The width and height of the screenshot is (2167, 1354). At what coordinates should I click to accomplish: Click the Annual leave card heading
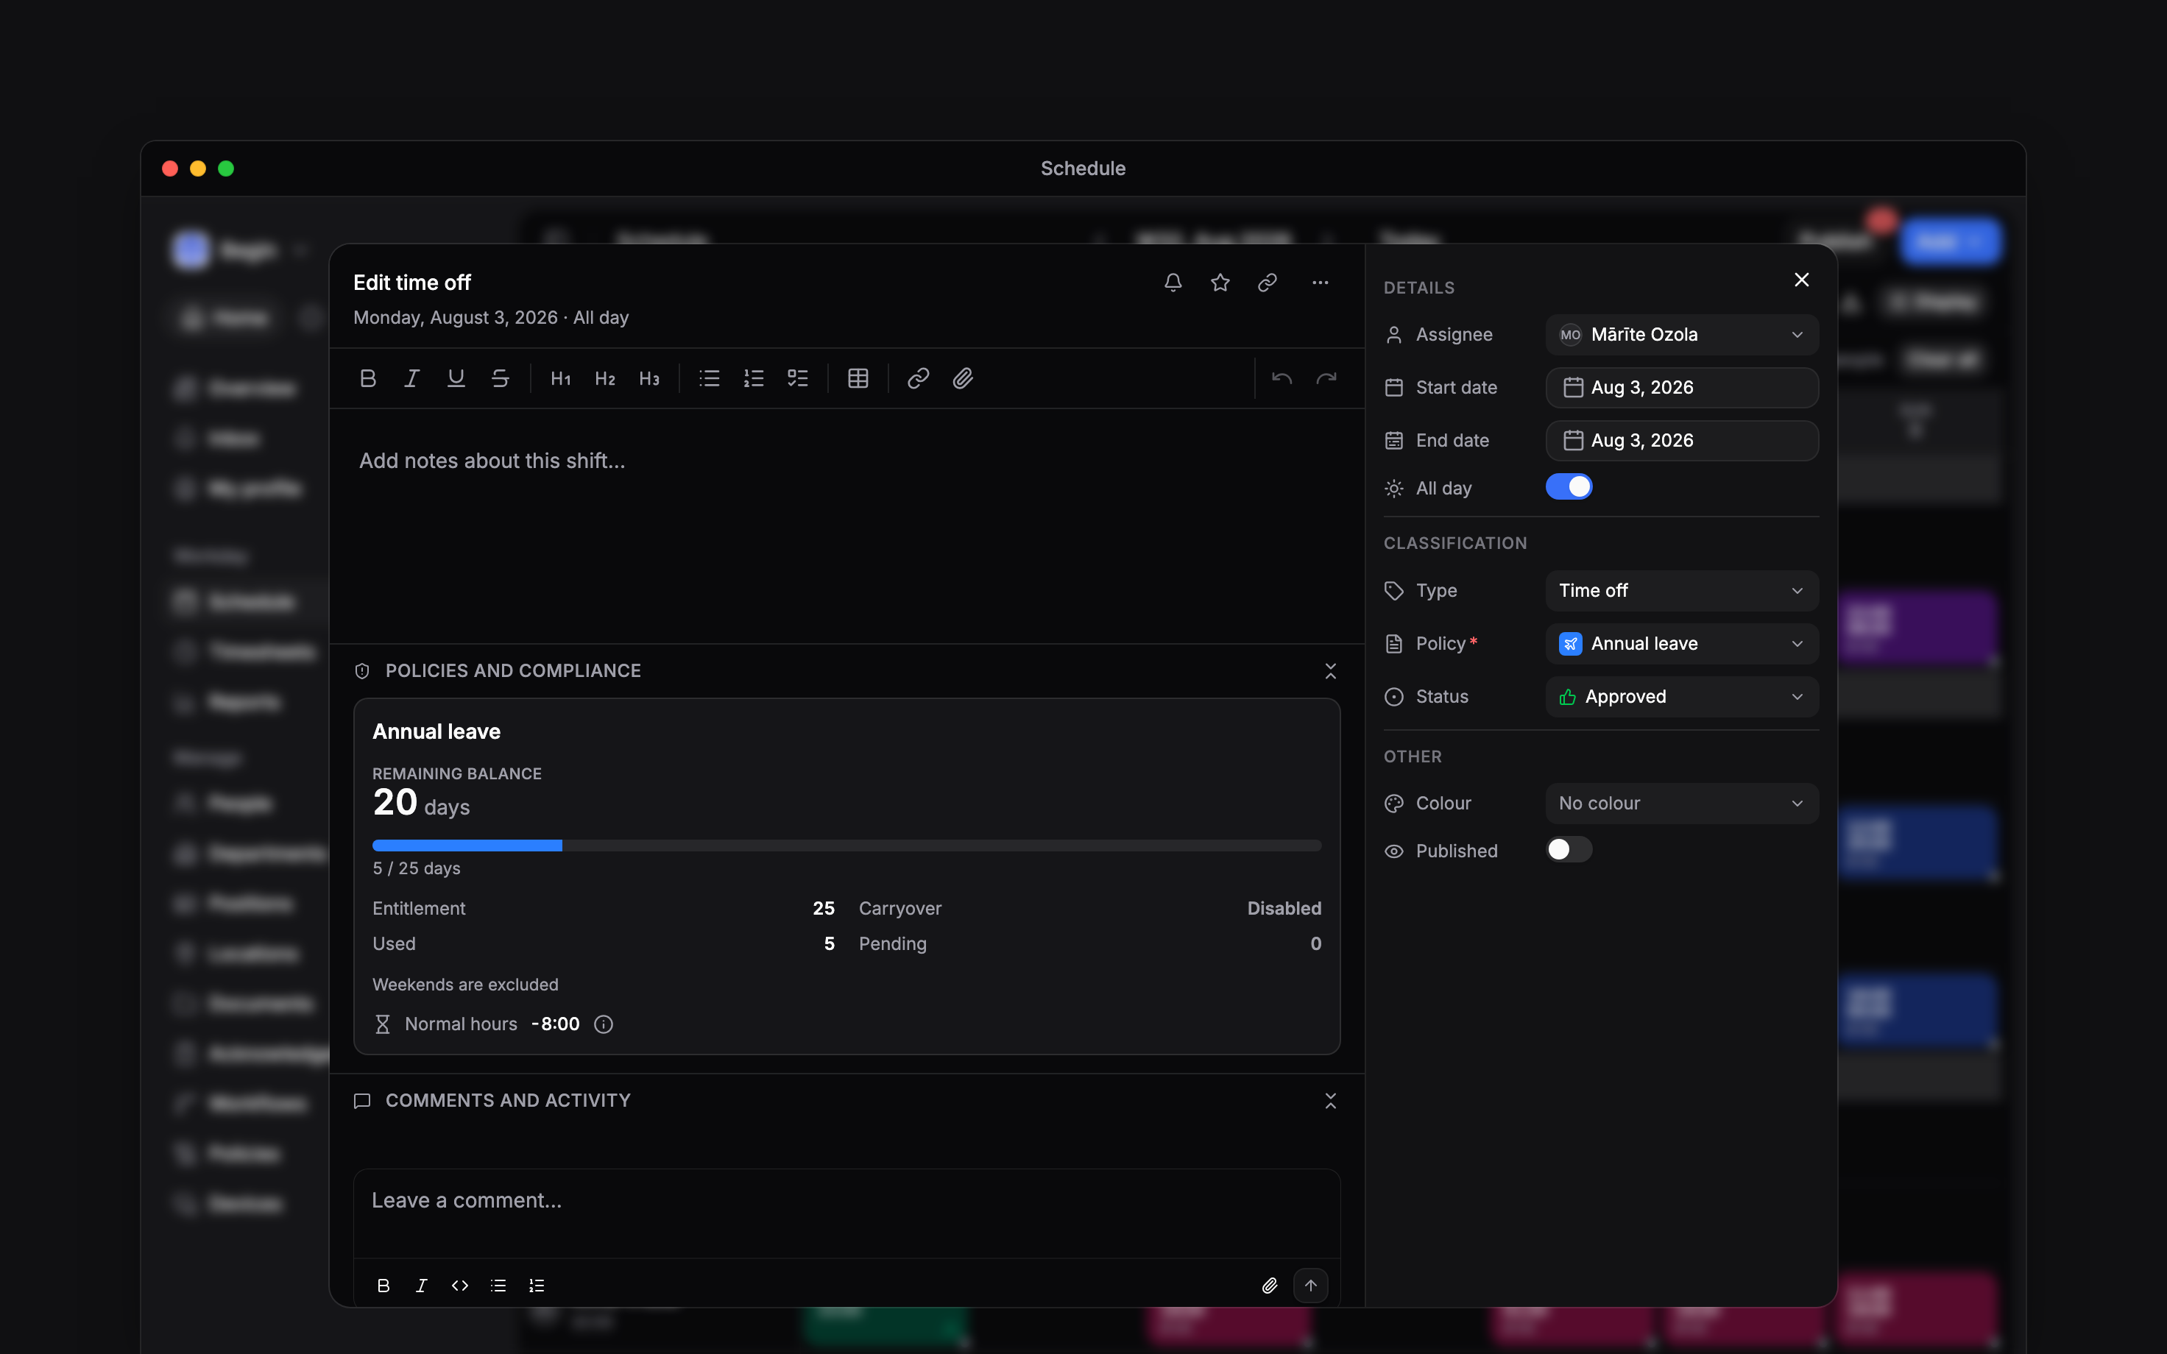(436, 731)
